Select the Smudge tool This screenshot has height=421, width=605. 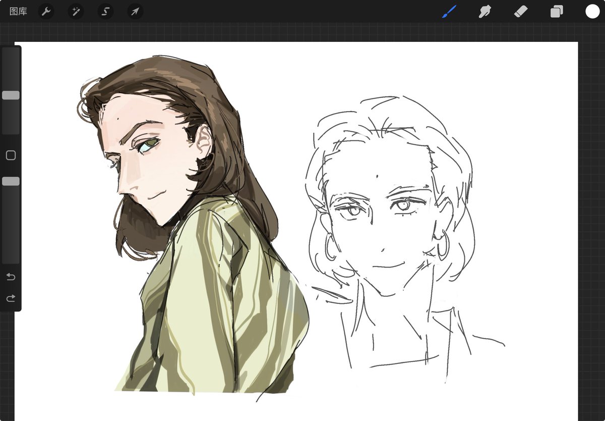485,11
